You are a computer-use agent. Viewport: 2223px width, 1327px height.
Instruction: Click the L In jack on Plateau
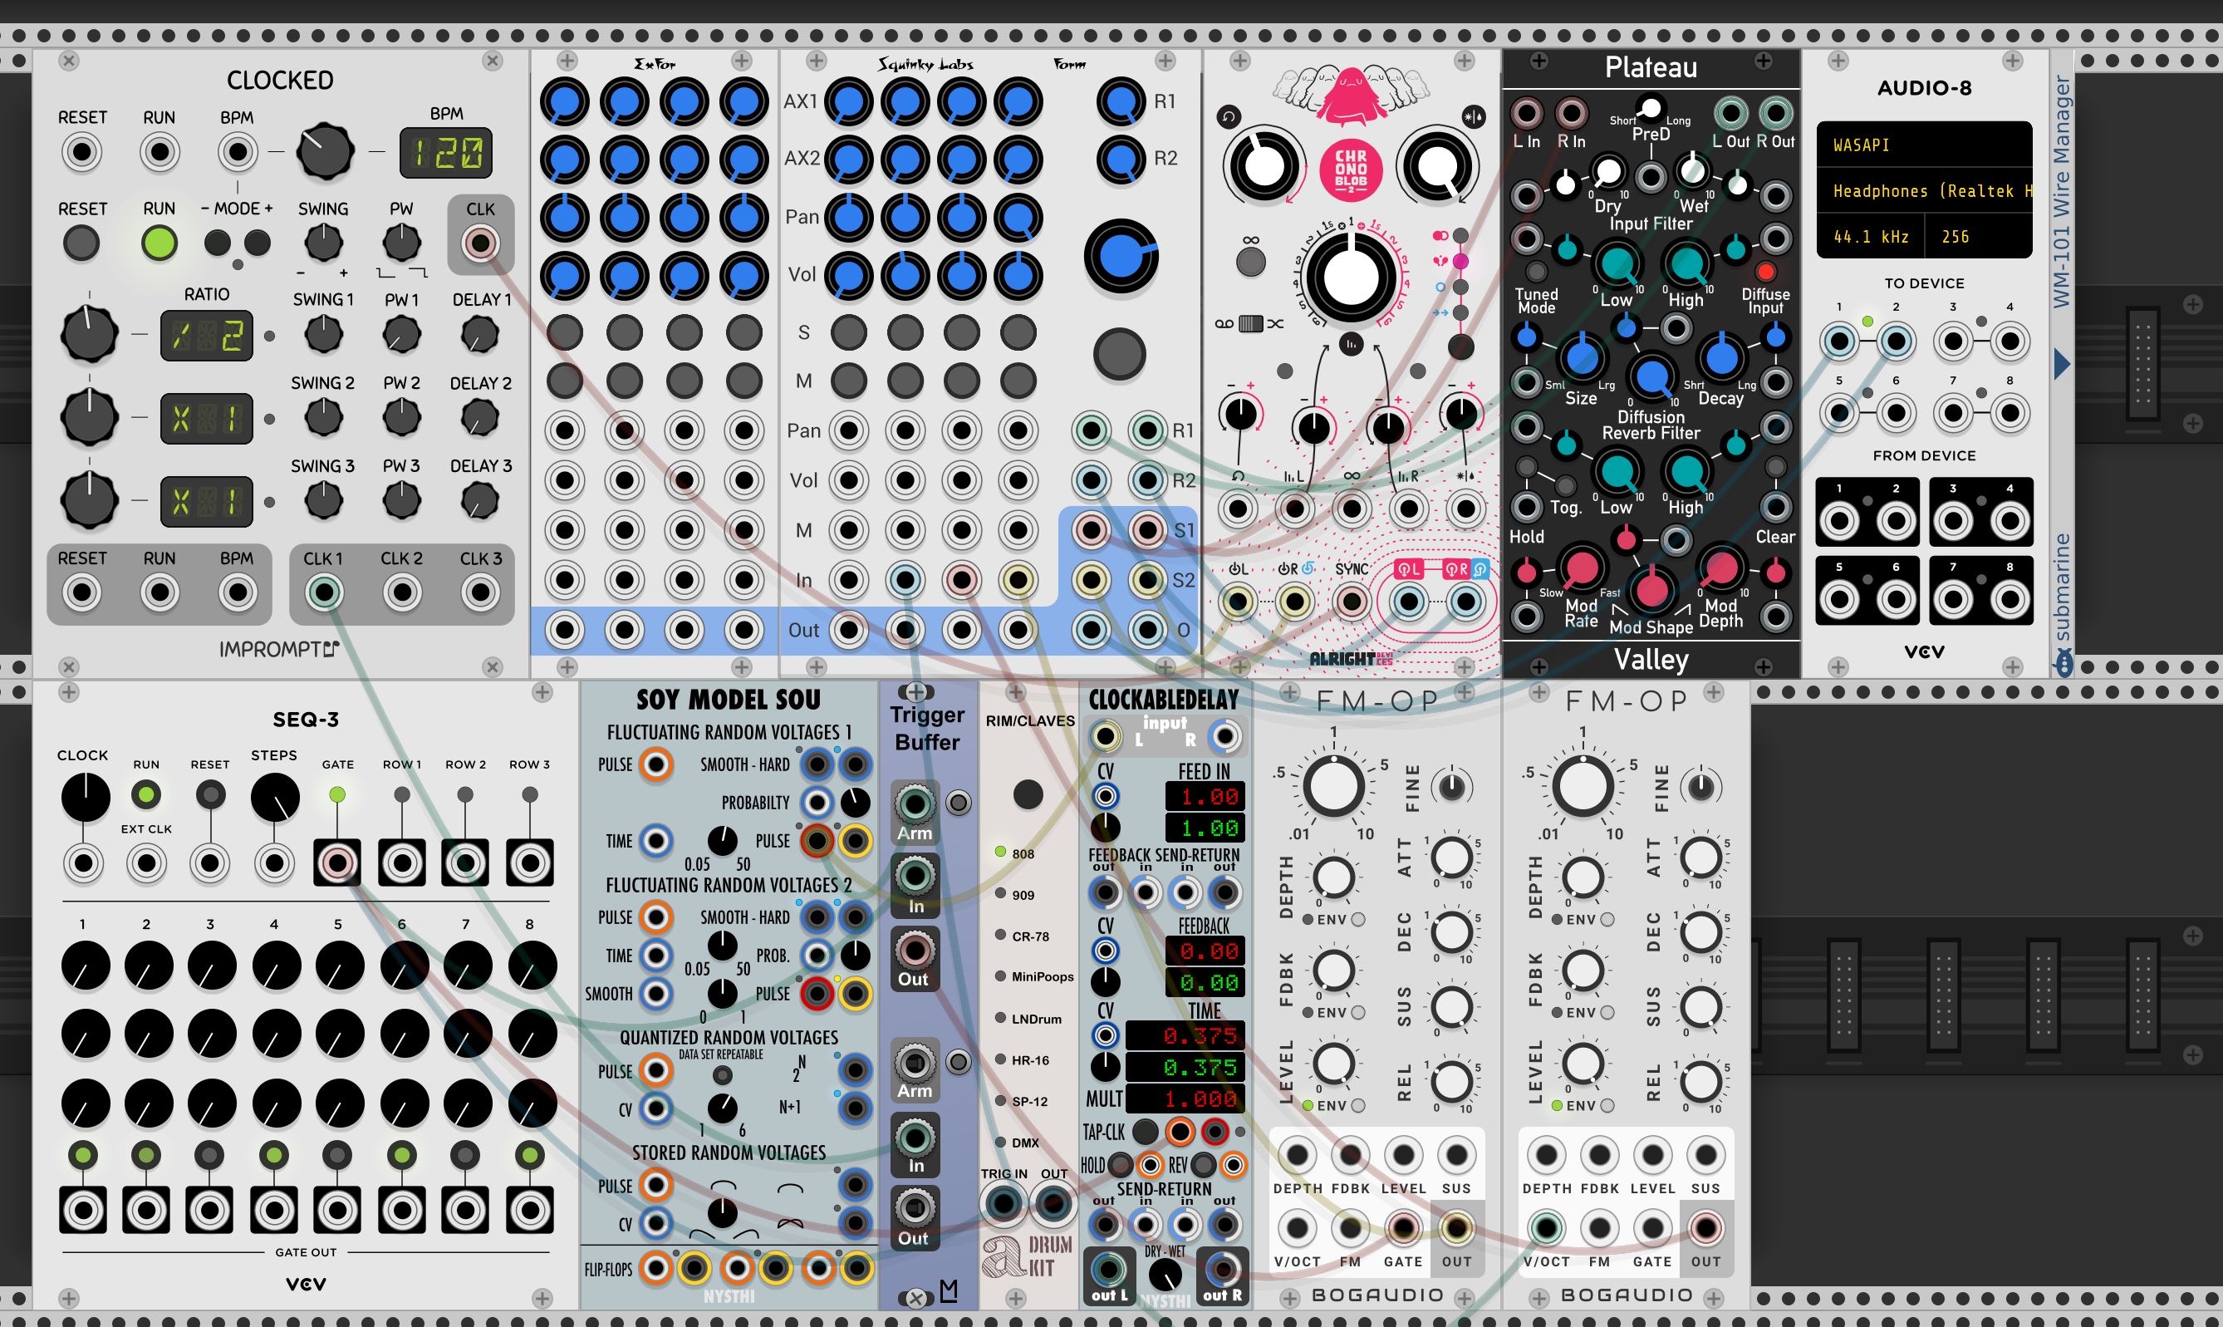click(1526, 114)
